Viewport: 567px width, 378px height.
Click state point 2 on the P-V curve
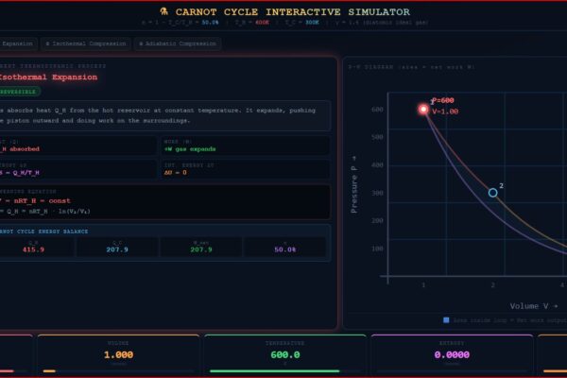(492, 192)
